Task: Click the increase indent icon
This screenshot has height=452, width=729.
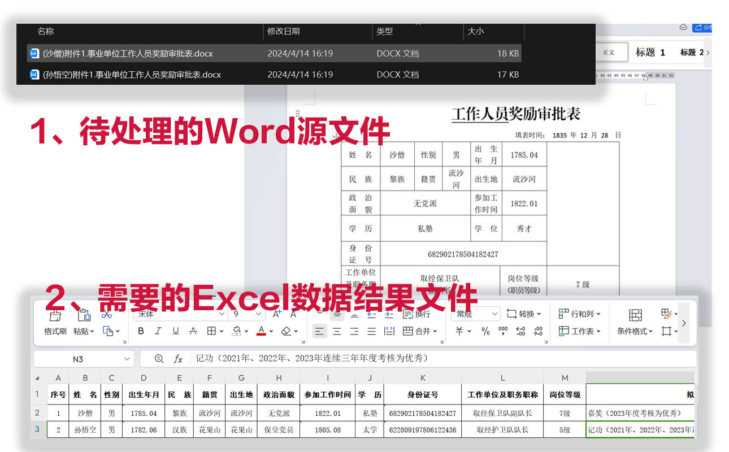Action: pyautogui.click(x=389, y=314)
